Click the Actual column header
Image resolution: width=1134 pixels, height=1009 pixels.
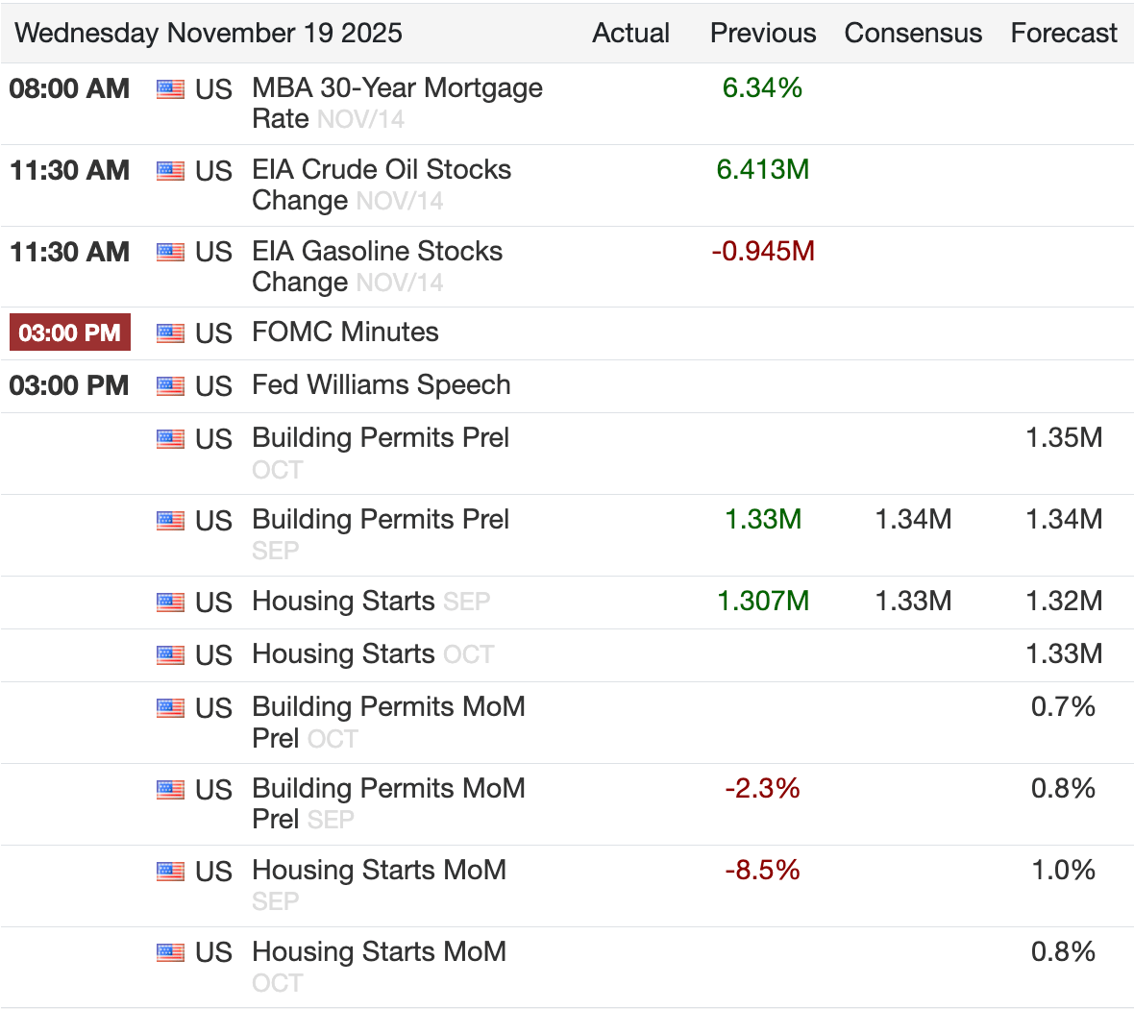(x=630, y=33)
